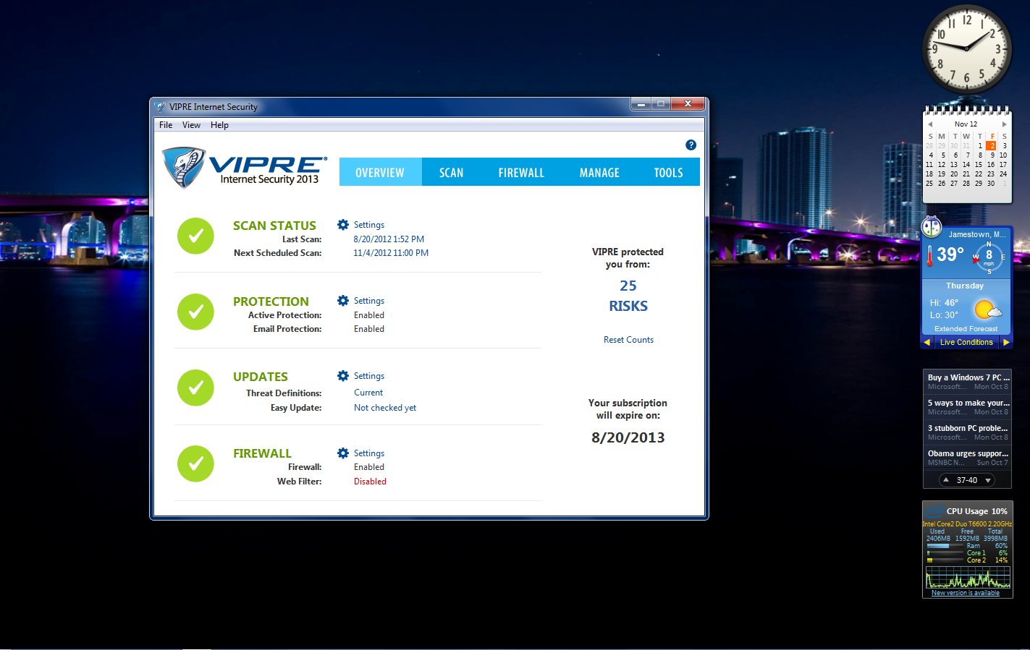
Task: Show earlier headlines with feed up arrow
Action: (946, 480)
